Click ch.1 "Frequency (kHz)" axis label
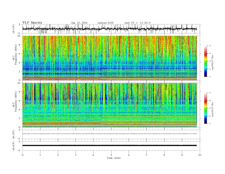 pyautogui.click(x=16, y=55)
